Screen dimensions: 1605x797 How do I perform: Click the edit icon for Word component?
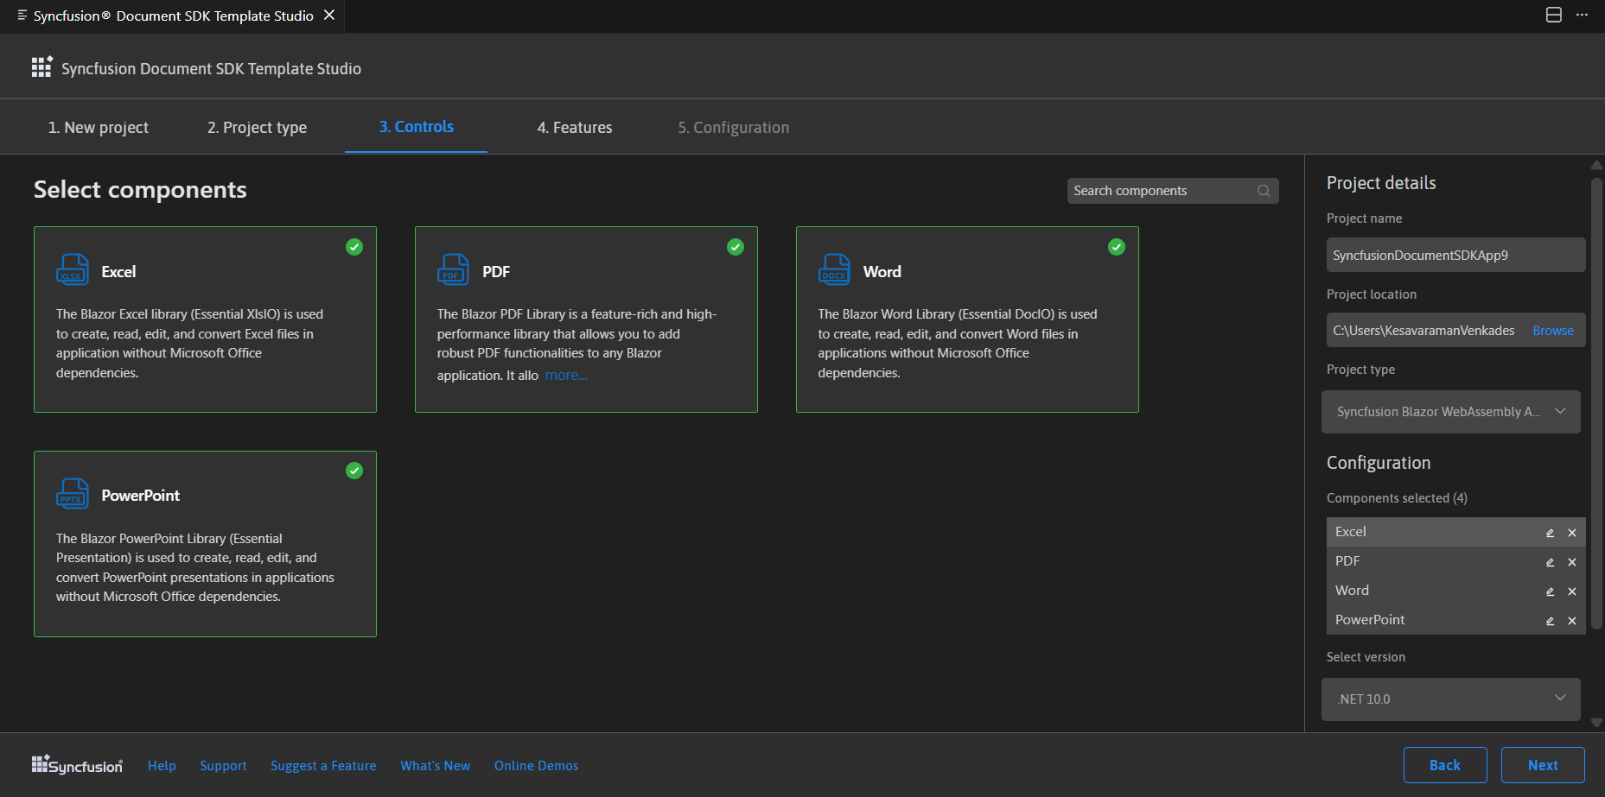[x=1550, y=591]
